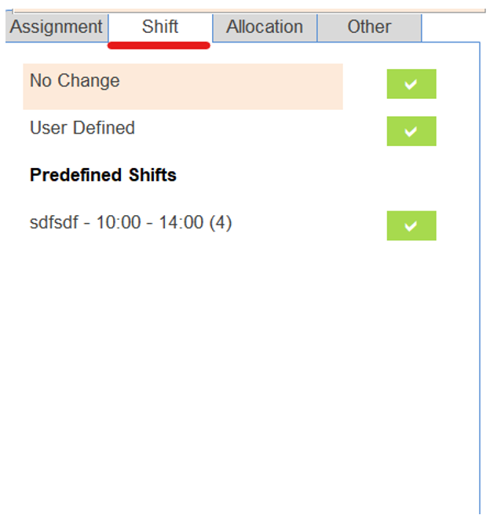Image resolution: width=497 pixels, height=526 pixels.
Task: Go to the Allocation tab
Action: click(265, 27)
